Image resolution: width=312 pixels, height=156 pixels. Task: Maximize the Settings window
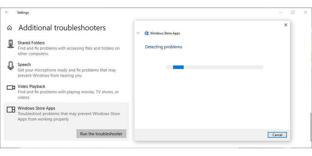[293, 12]
